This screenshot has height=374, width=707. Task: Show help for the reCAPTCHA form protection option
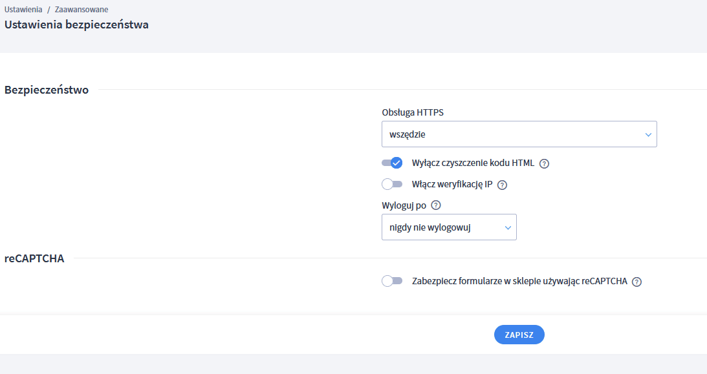coord(636,282)
